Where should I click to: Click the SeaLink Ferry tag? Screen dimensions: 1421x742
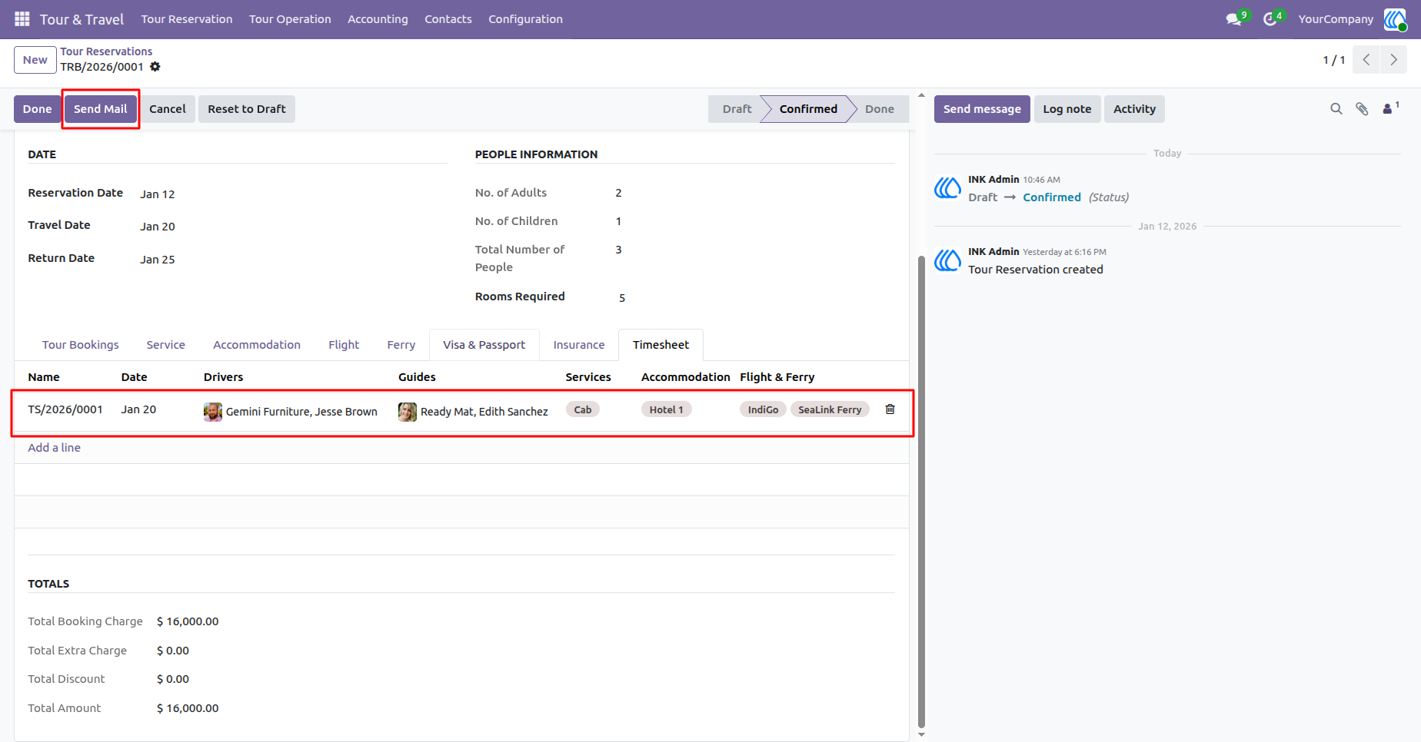(x=830, y=409)
